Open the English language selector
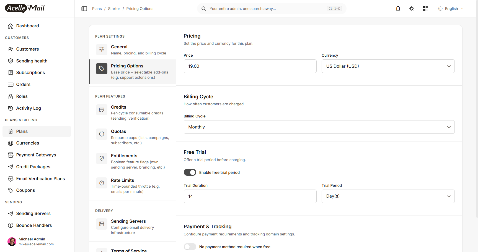Image resolution: width=478 pixels, height=252 pixels. point(451,9)
